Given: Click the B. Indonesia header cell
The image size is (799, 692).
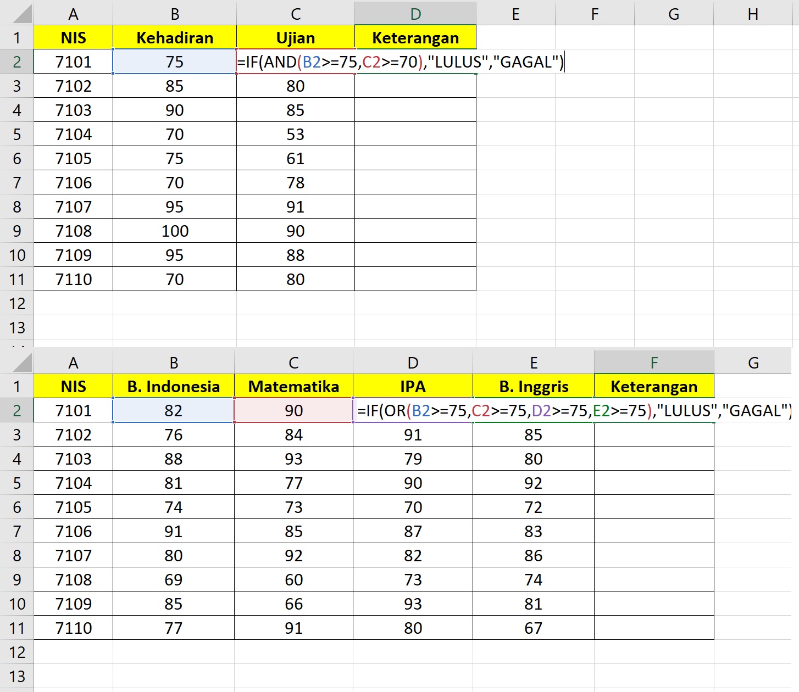Looking at the screenshot, I should 174,386.
